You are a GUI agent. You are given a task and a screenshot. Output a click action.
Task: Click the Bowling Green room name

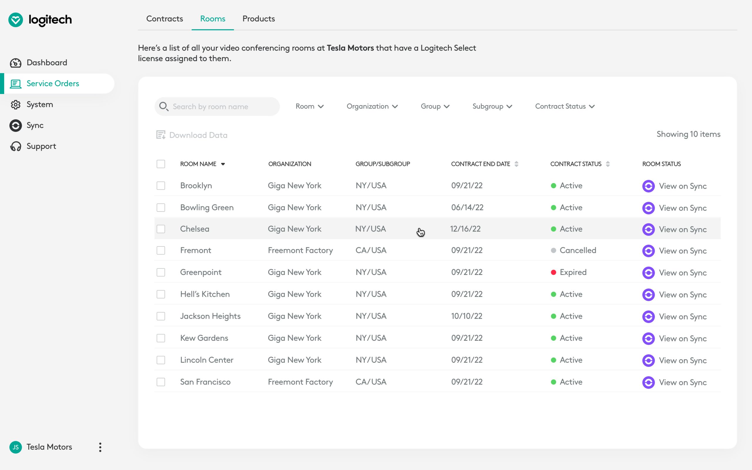pos(207,207)
